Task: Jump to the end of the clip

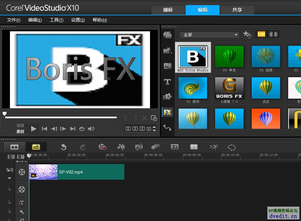Action: (x=72, y=129)
